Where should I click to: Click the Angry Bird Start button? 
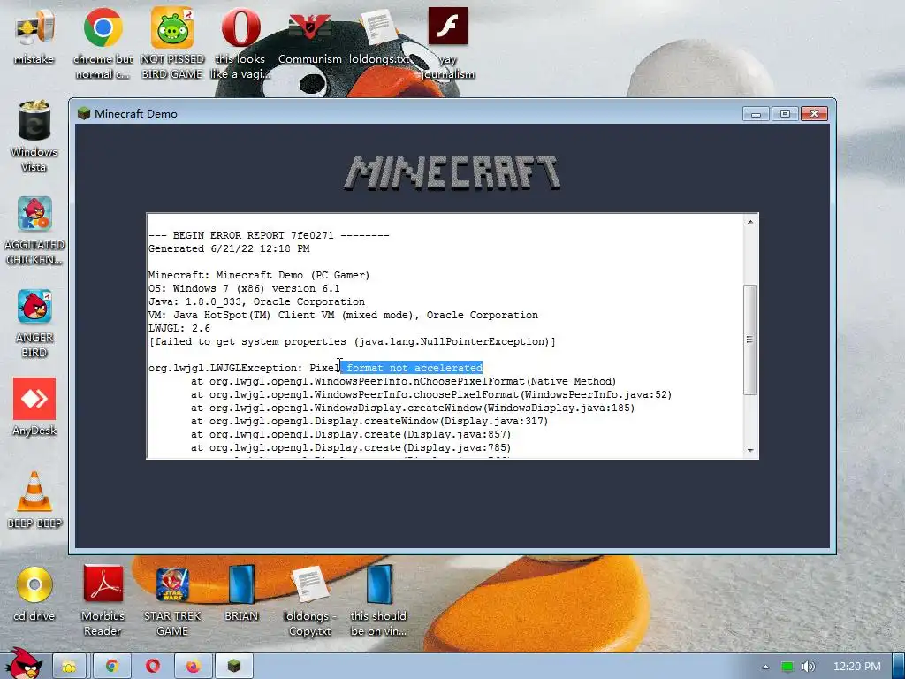pos(23,663)
